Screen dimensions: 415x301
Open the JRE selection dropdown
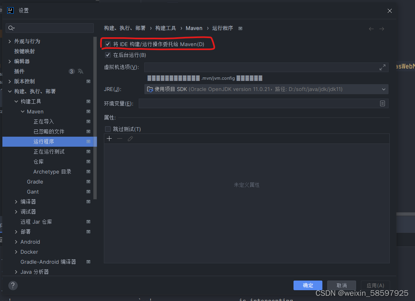(x=384, y=89)
